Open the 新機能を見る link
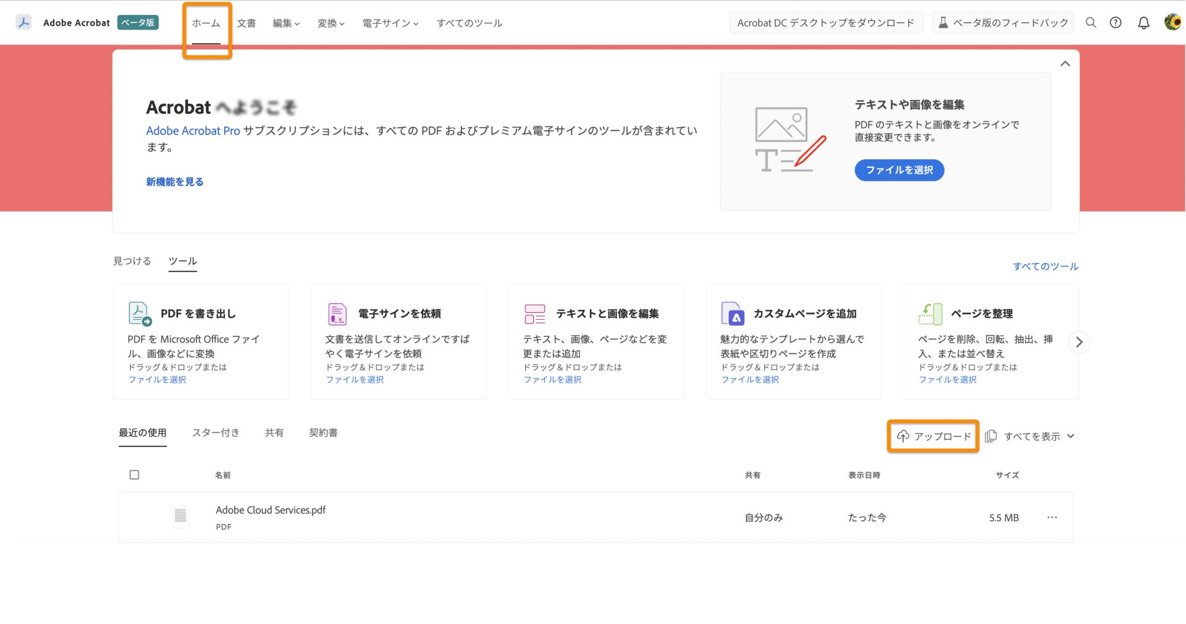Image resolution: width=1186 pixels, height=624 pixels. pos(175,182)
